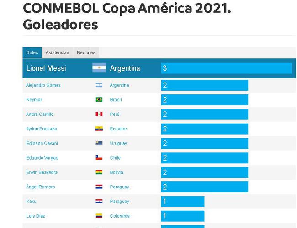The width and height of the screenshot is (297, 228).
Task: Click the Kaku player name
Action: click(31, 201)
